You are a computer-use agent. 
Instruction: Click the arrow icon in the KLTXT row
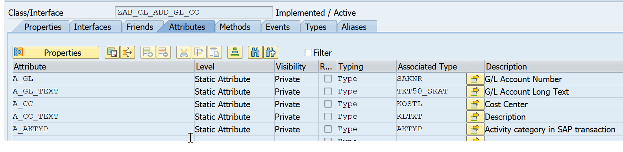pyautogui.click(x=475, y=117)
